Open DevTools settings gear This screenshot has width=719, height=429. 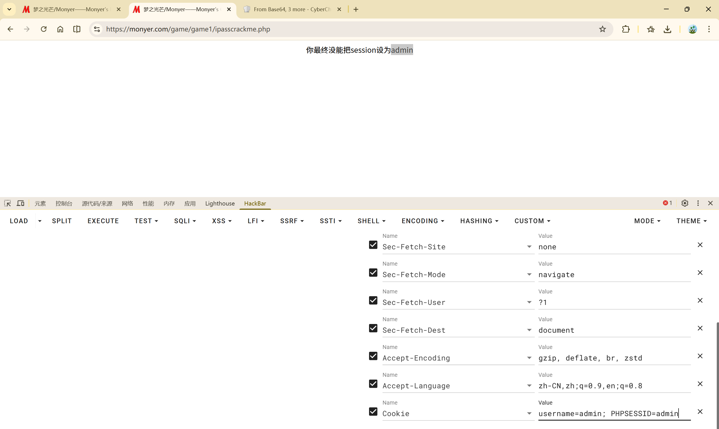tap(685, 203)
